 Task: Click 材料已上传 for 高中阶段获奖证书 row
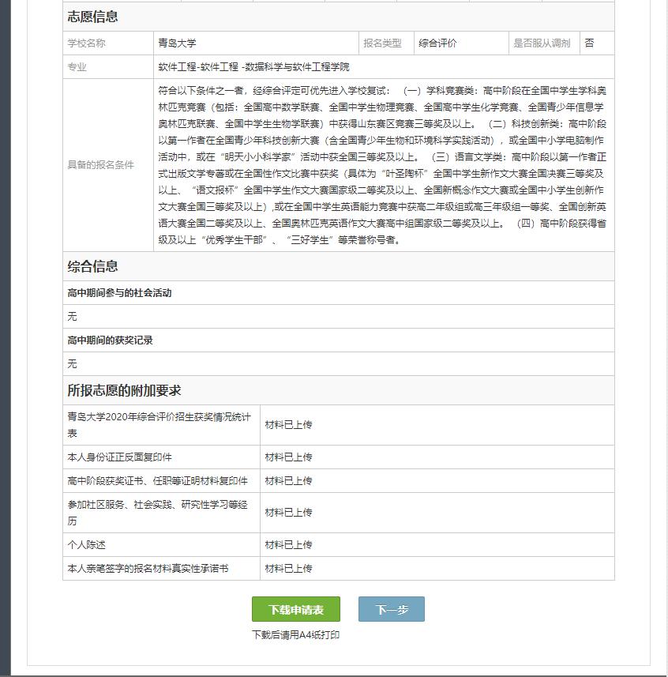[289, 481]
